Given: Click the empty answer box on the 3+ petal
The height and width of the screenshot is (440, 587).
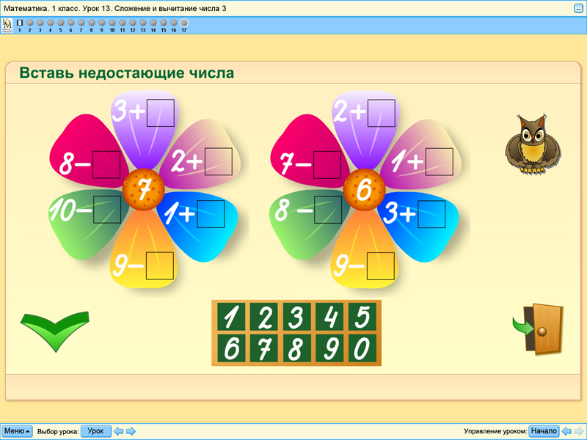Looking at the screenshot, I should pyautogui.click(x=160, y=111).
